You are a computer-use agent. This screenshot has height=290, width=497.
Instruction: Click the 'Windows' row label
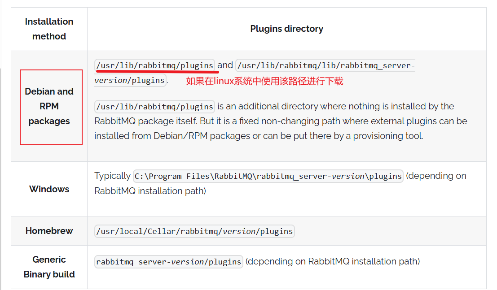[x=49, y=189]
